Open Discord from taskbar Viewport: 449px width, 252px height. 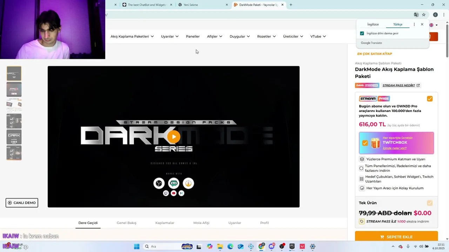point(272,246)
